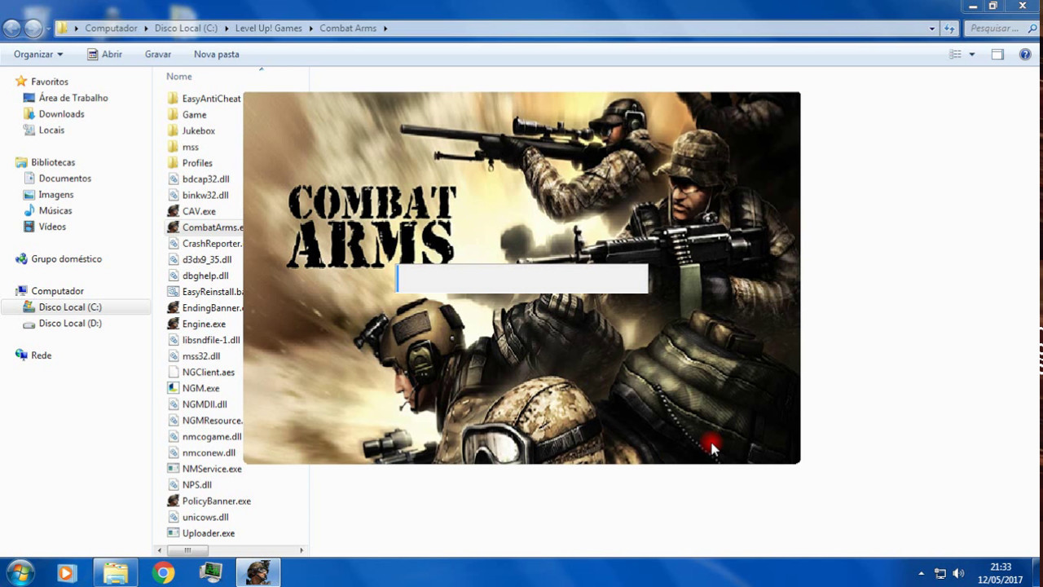Open Favoritos in navigation pane
The width and height of the screenshot is (1043, 587).
click(50, 82)
